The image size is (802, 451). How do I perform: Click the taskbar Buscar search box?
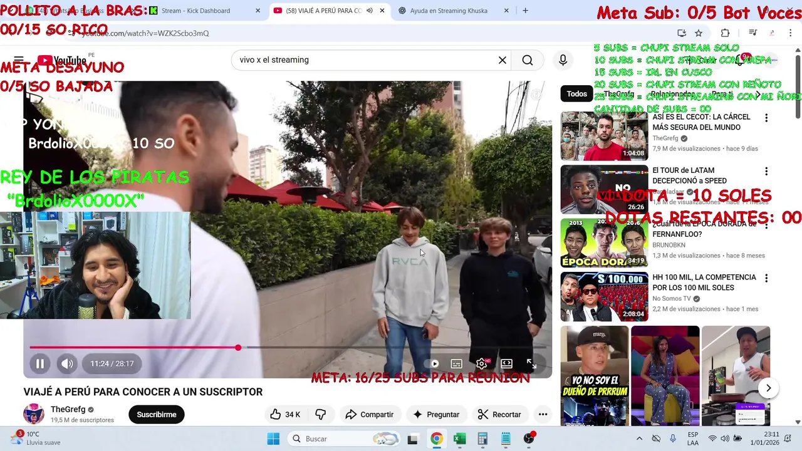tap(344, 439)
